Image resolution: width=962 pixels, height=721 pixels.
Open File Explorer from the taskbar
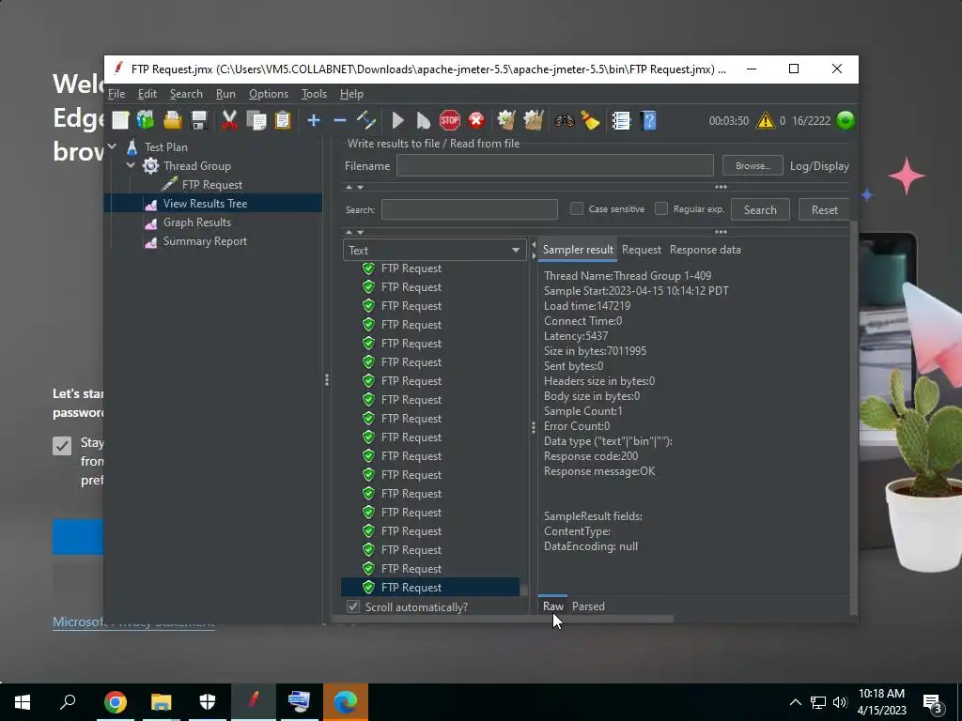point(162,701)
